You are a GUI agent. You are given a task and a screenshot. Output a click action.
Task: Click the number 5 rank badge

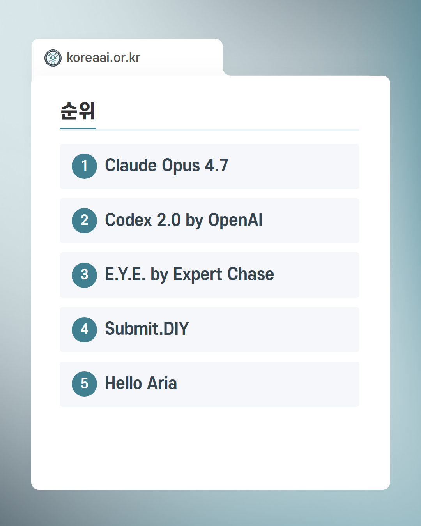(x=84, y=384)
